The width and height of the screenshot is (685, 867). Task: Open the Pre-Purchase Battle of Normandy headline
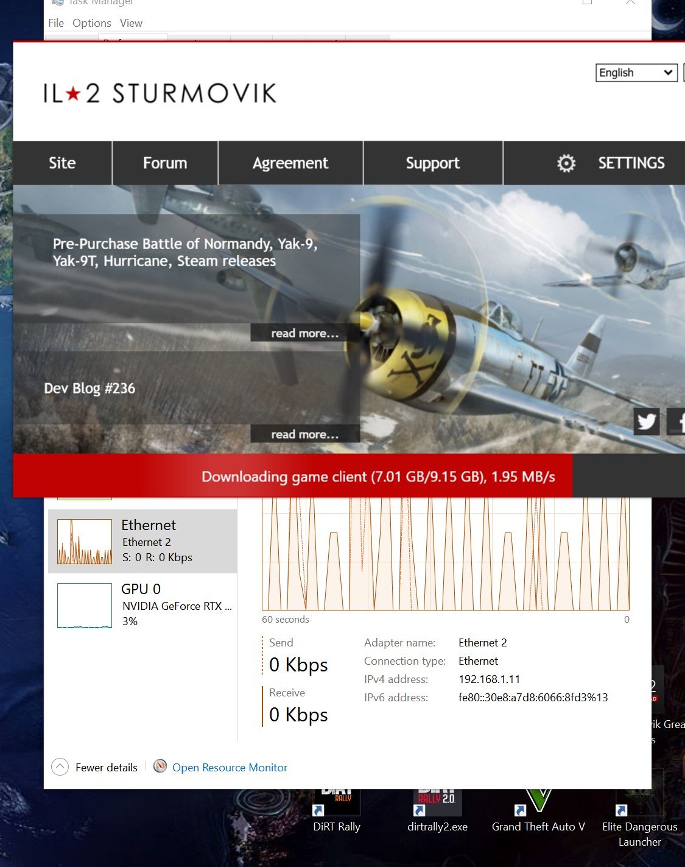click(x=185, y=252)
